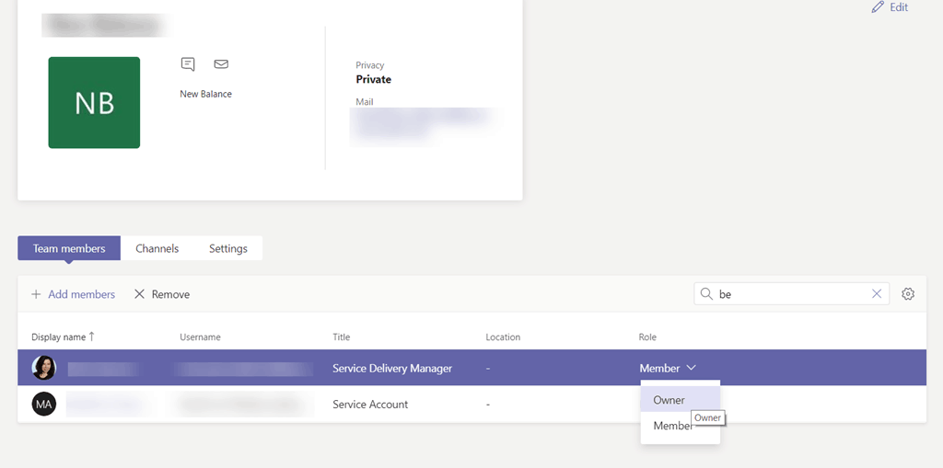943x468 pixels.
Task: Click the pencil Edit icon
Action: click(x=878, y=7)
